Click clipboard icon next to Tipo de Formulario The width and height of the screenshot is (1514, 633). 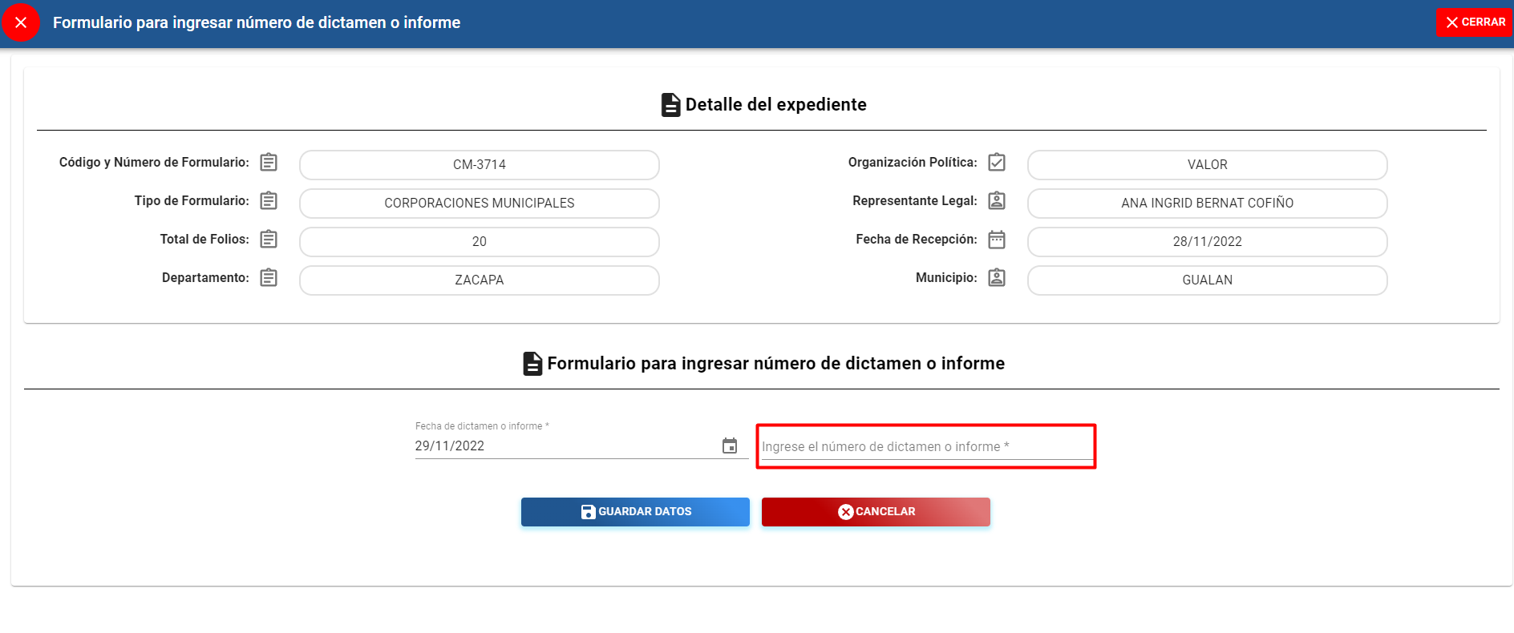click(x=269, y=201)
